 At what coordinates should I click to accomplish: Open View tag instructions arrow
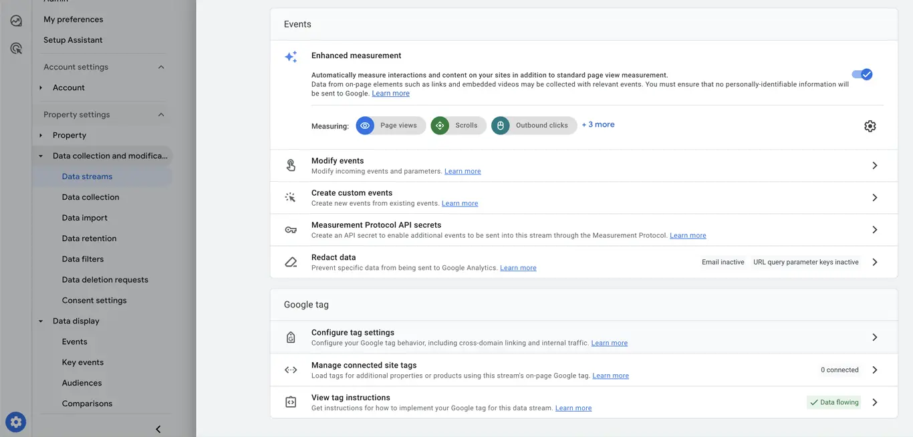(874, 402)
